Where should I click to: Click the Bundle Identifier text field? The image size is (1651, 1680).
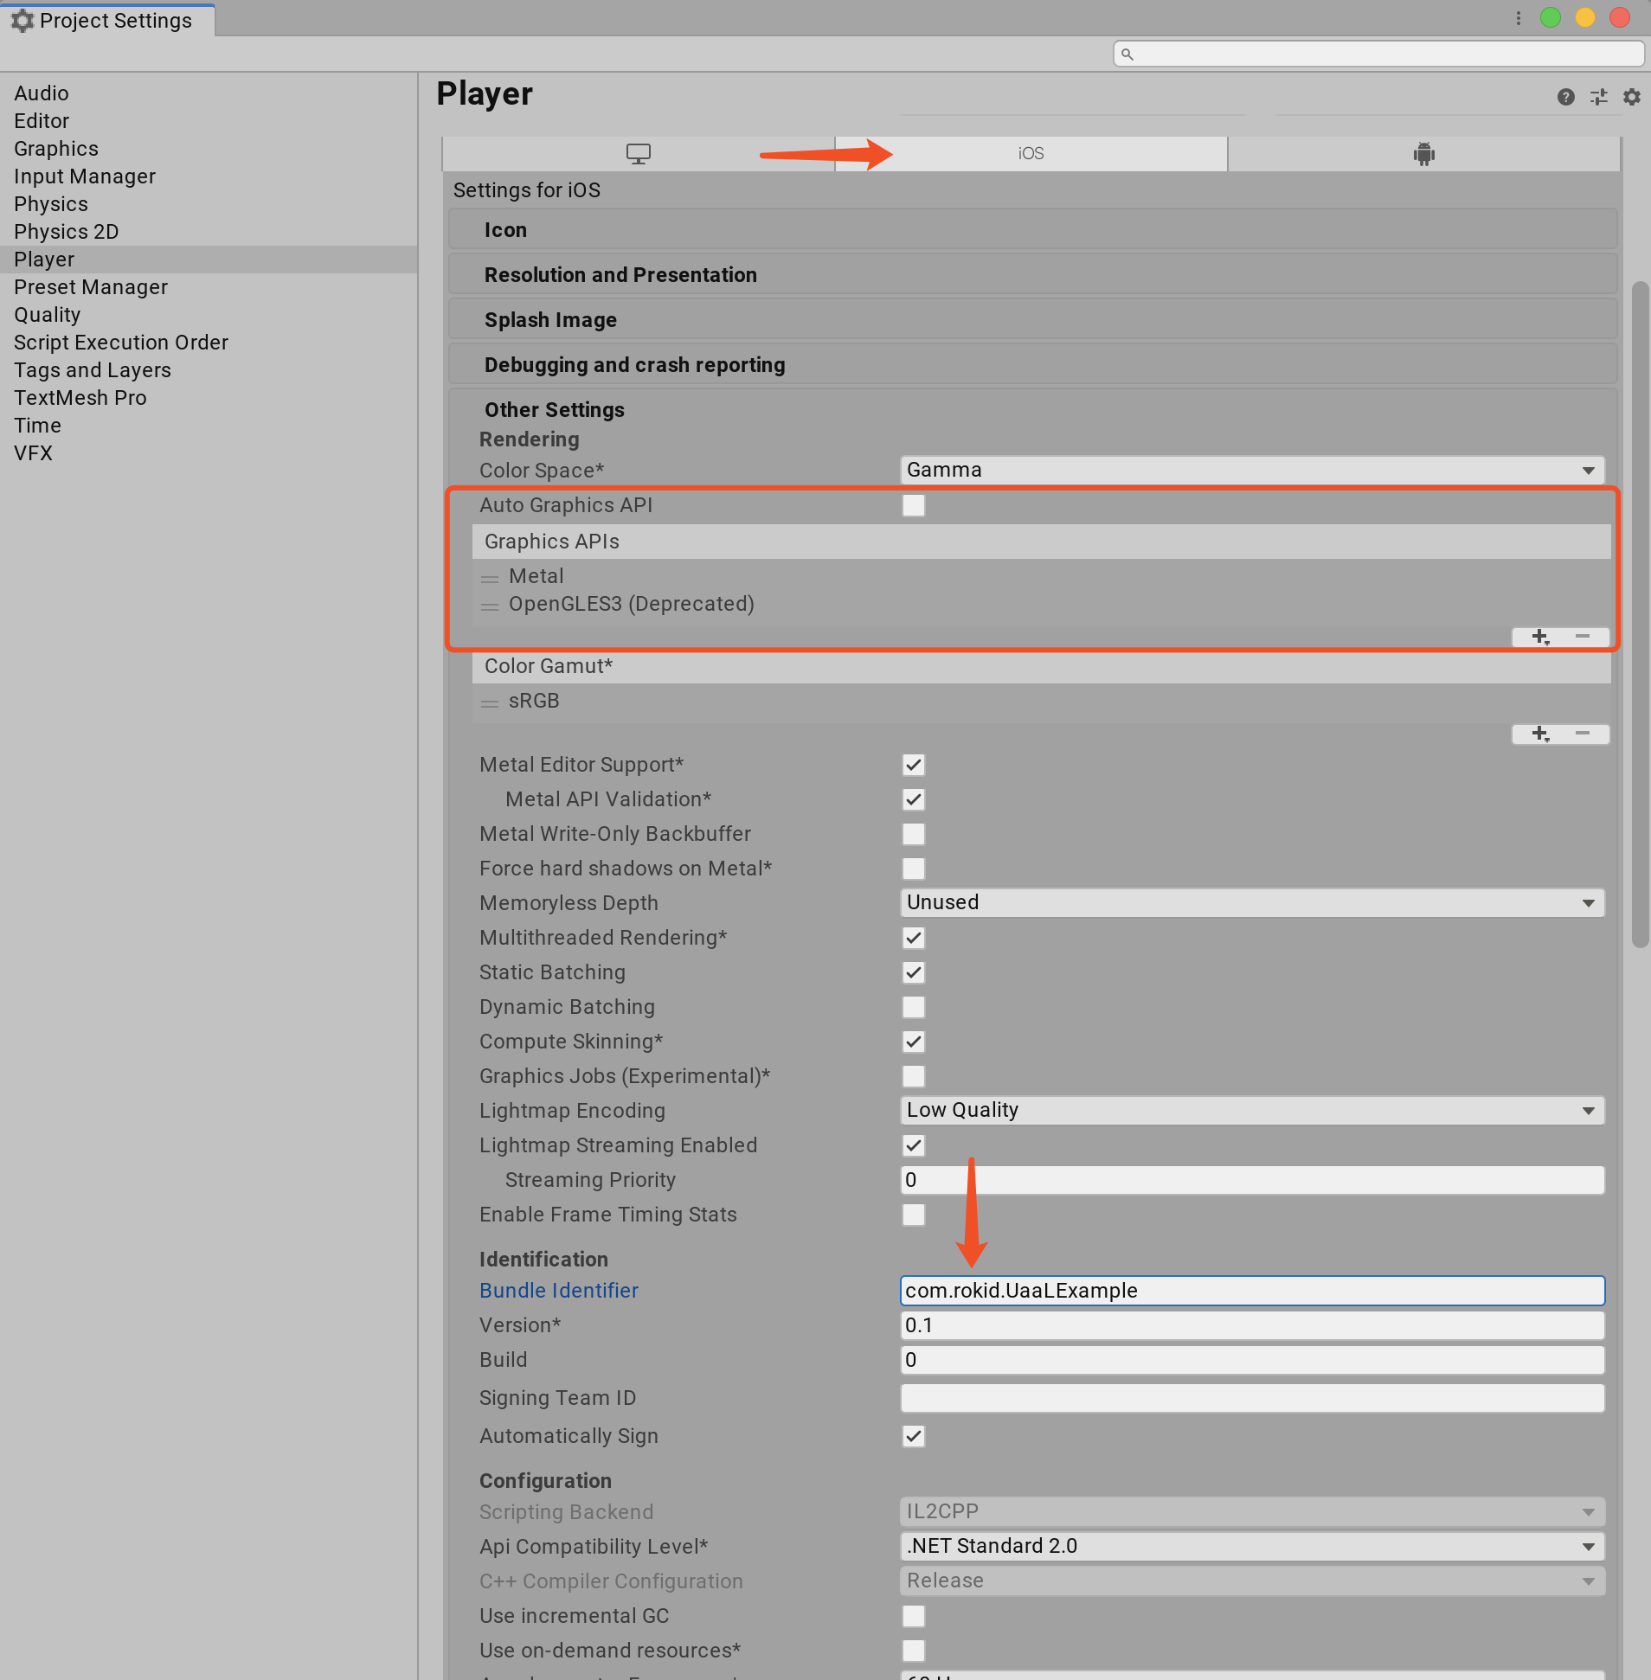coord(1252,1291)
